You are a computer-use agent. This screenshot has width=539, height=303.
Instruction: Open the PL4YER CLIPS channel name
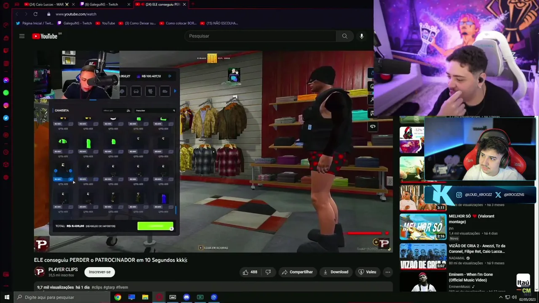click(x=63, y=269)
